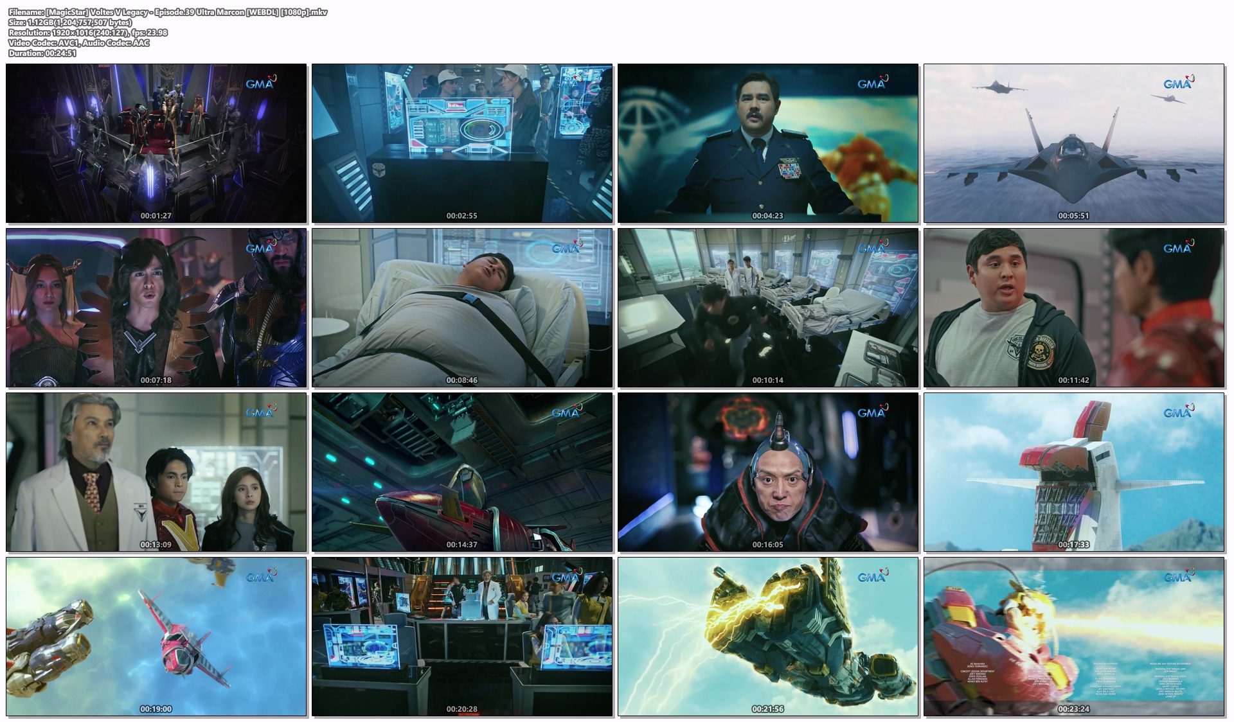Open the uniformed officer thumbnail at 00:04:23
The width and height of the screenshot is (1234, 722).
[768, 143]
